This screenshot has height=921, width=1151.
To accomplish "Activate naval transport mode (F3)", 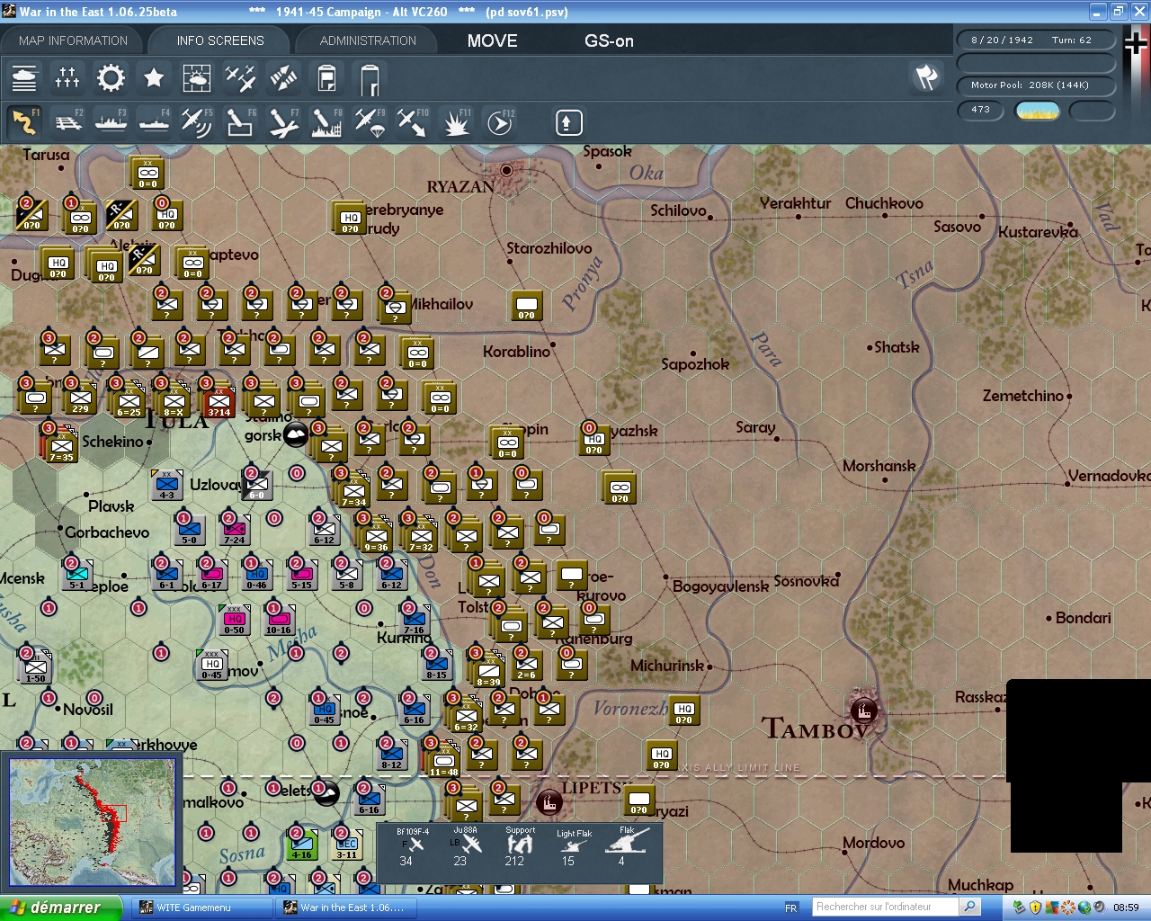I will pos(111,121).
